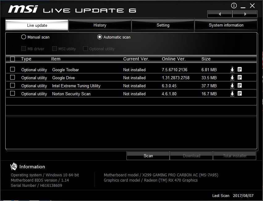Click the Download button
This screenshot has height=201, width=263.
191,156
